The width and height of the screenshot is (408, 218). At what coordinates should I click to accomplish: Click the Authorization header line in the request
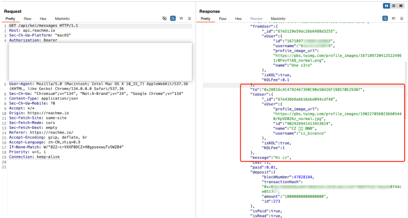point(33,40)
